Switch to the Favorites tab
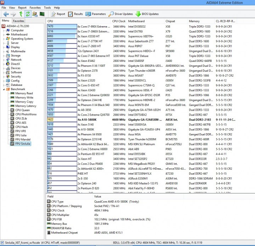 point(18,21)
